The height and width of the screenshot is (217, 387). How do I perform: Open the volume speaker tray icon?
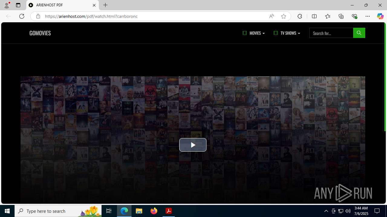[348, 211]
